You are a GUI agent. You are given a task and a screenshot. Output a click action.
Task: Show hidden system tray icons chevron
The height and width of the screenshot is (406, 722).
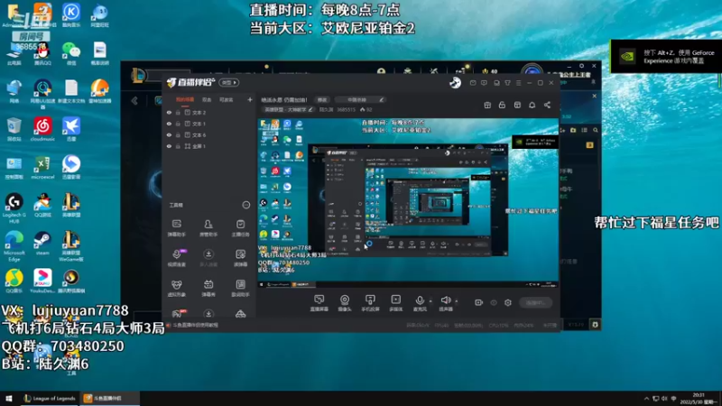coord(646,398)
